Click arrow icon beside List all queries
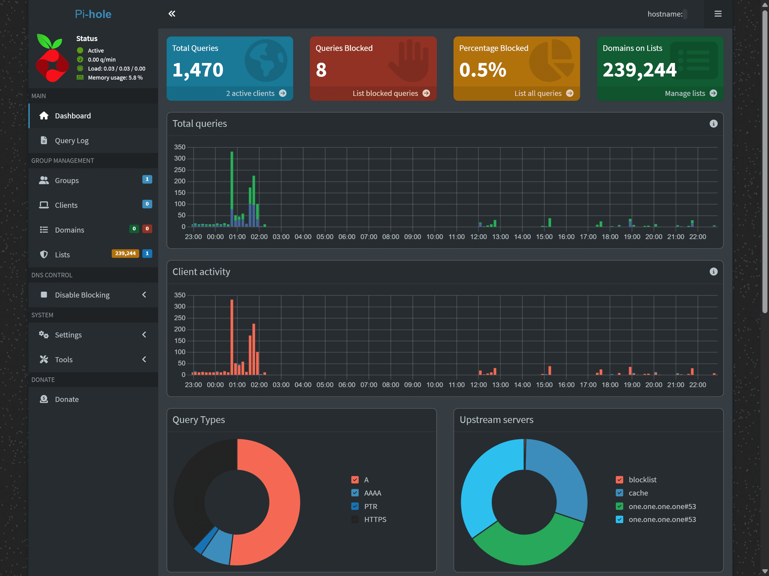This screenshot has width=769, height=576. click(570, 93)
